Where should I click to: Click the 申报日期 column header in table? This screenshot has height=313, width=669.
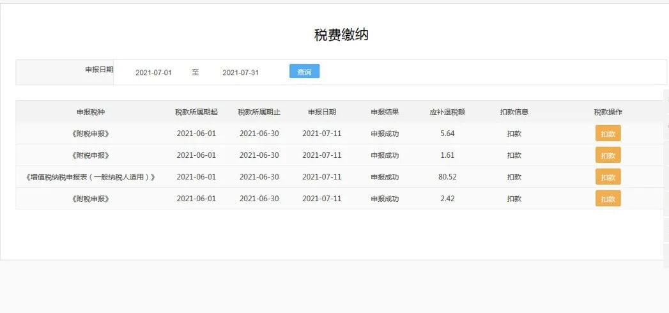pyautogui.click(x=322, y=112)
